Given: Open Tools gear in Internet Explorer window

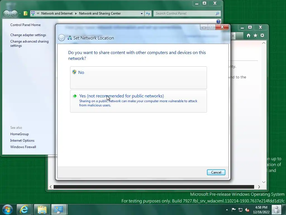Looking at the screenshot, I should coord(262,35).
